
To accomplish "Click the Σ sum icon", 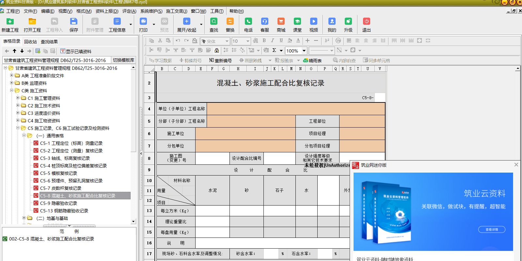I will pyautogui.click(x=274, y=50).
